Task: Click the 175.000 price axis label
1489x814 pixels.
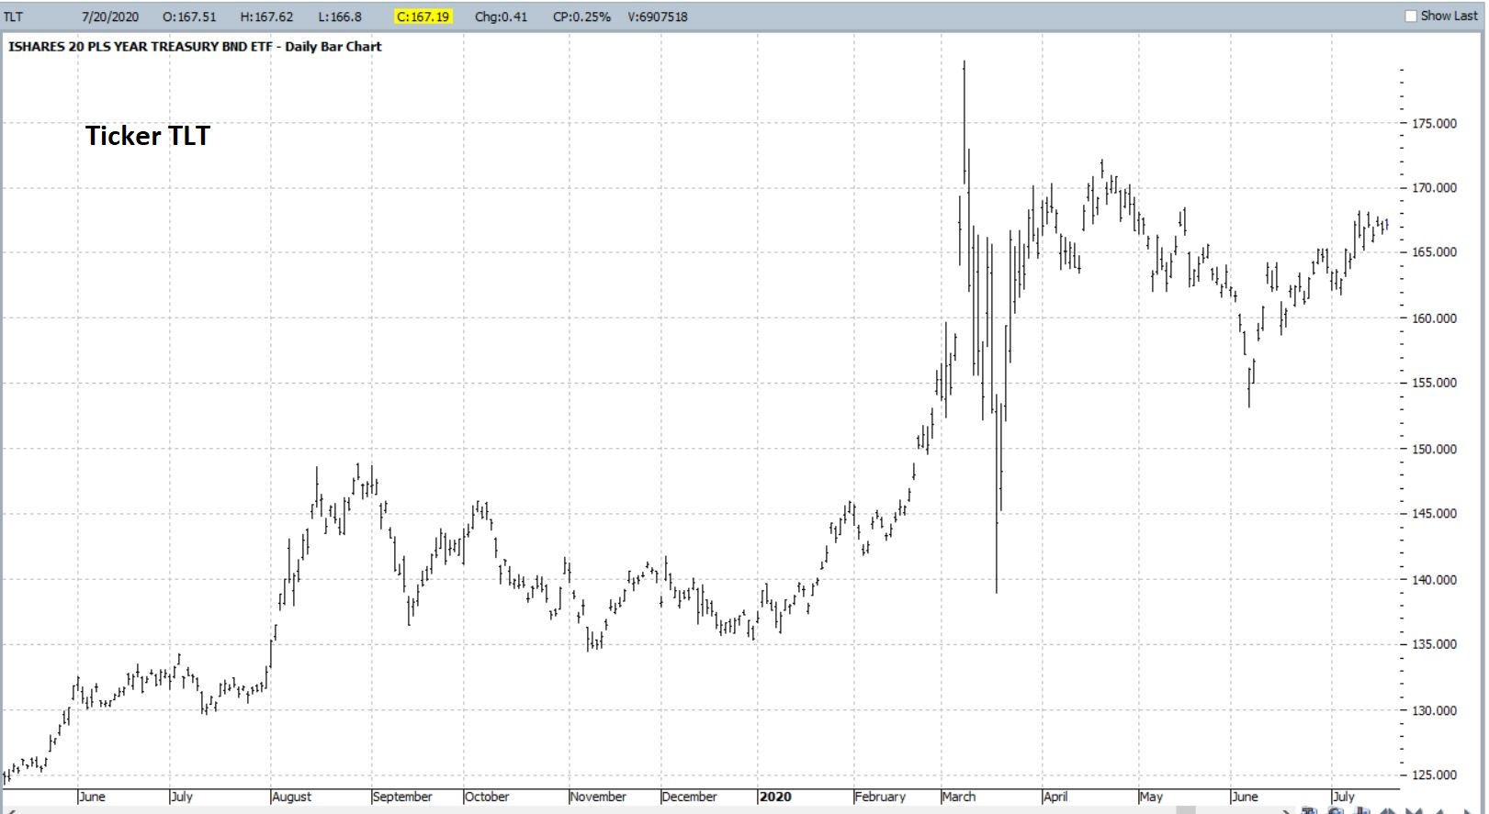Action: coord(1434,123)
